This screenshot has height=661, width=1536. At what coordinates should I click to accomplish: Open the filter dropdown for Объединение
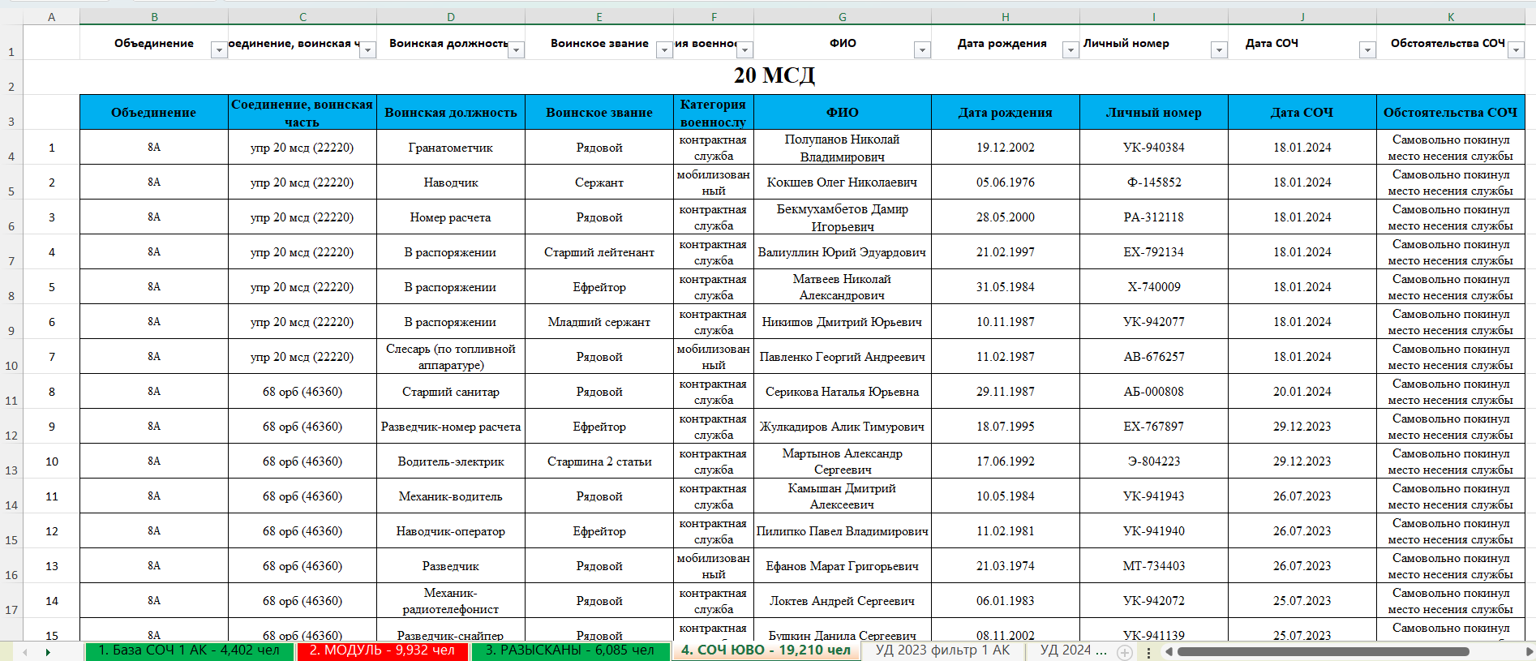coord(219,50)
